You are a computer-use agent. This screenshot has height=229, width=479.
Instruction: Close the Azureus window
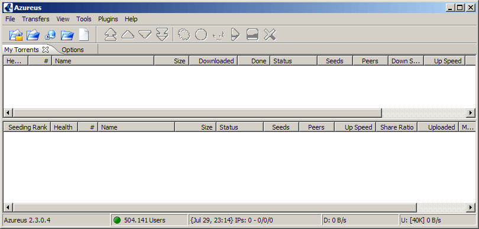(x=471, y=8)
